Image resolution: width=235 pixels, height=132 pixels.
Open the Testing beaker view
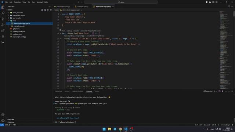[x=3, y=37]
